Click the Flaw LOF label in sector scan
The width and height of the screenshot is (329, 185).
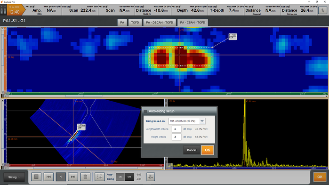[81, 127]
